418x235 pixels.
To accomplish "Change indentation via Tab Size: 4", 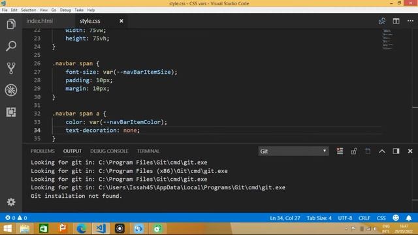I will 319,218.
